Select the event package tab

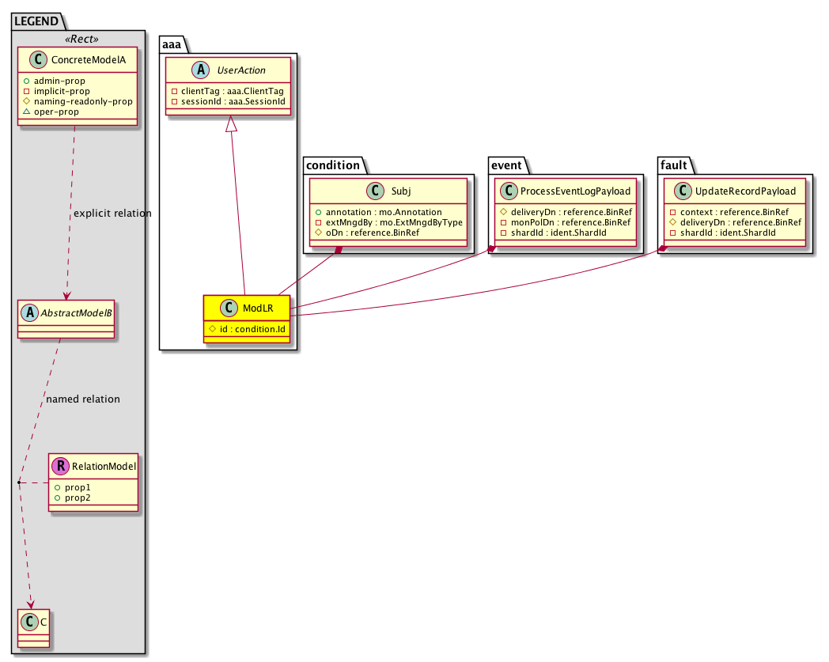click(505, 165)
